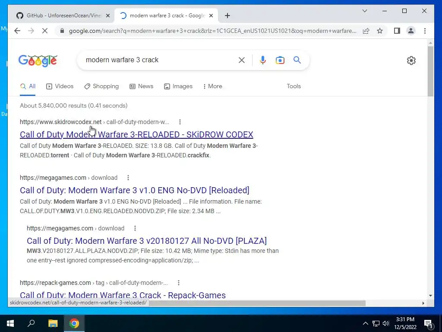
Task: Show hidden system tray icons
Action: 365,323
